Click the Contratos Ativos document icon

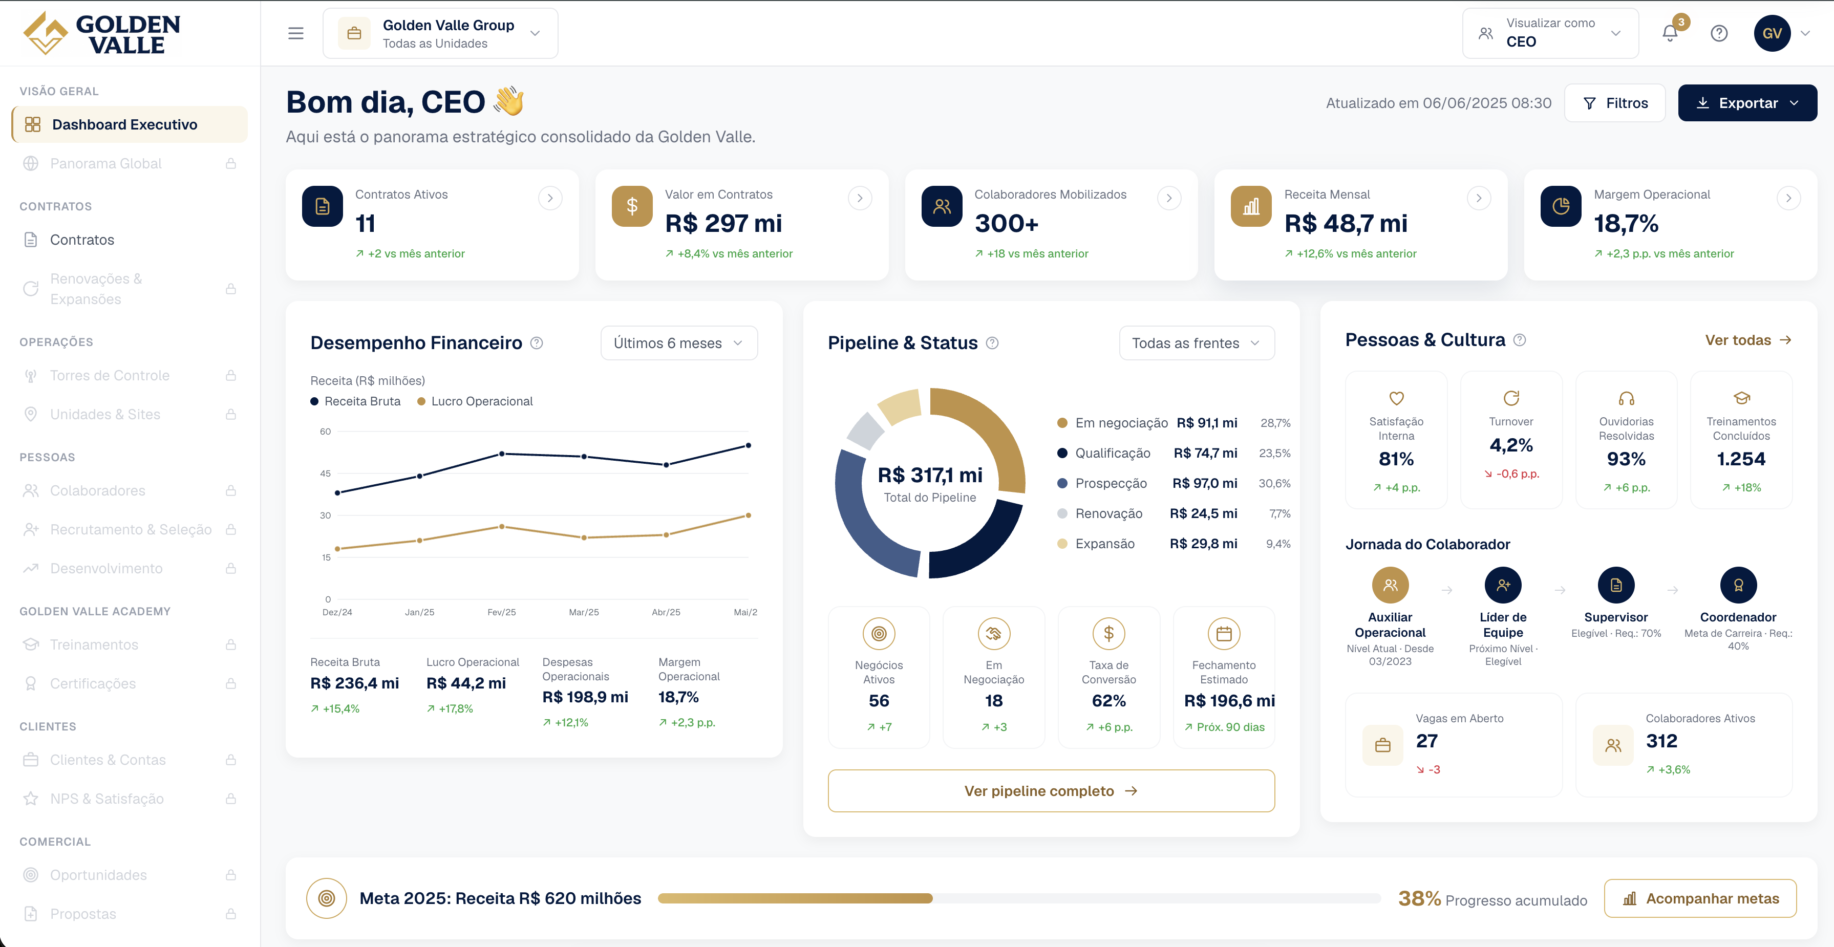click(x=323, y=206)
